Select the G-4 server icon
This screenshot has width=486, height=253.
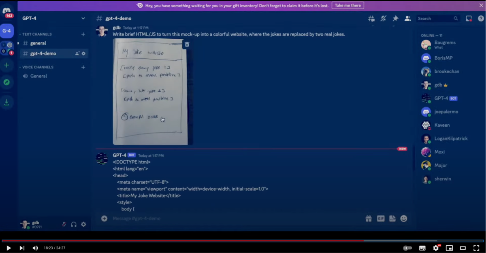[7, 31]
